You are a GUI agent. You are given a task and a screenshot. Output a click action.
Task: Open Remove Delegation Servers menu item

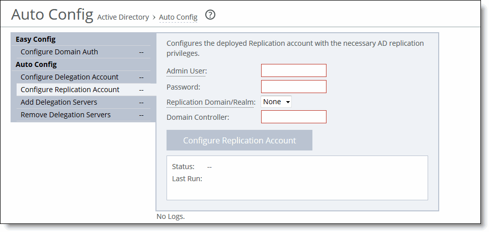84,115
